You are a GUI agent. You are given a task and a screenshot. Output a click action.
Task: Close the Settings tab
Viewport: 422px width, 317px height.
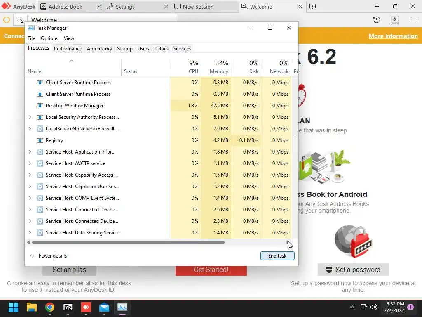pos(166,7)
